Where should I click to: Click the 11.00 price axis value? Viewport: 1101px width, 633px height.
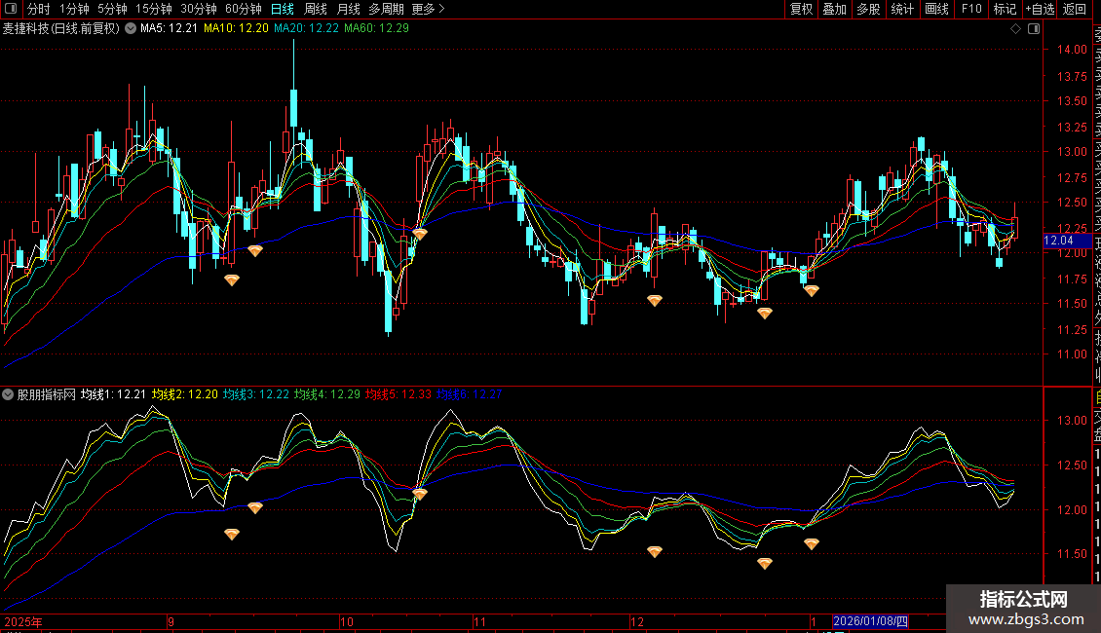click(1072, 354)
